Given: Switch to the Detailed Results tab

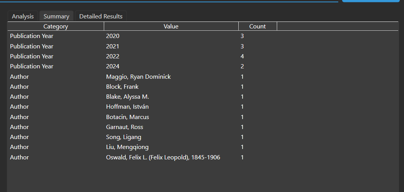Looking at the screenshot, I should pyautogui.click(x=101, y=16).
